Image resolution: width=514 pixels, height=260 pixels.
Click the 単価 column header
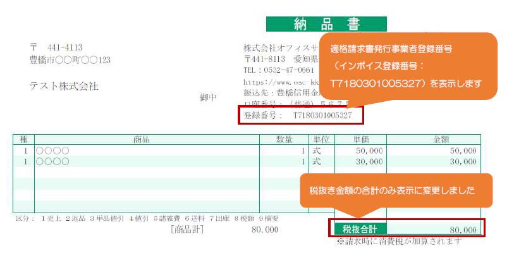coord(362,139)
